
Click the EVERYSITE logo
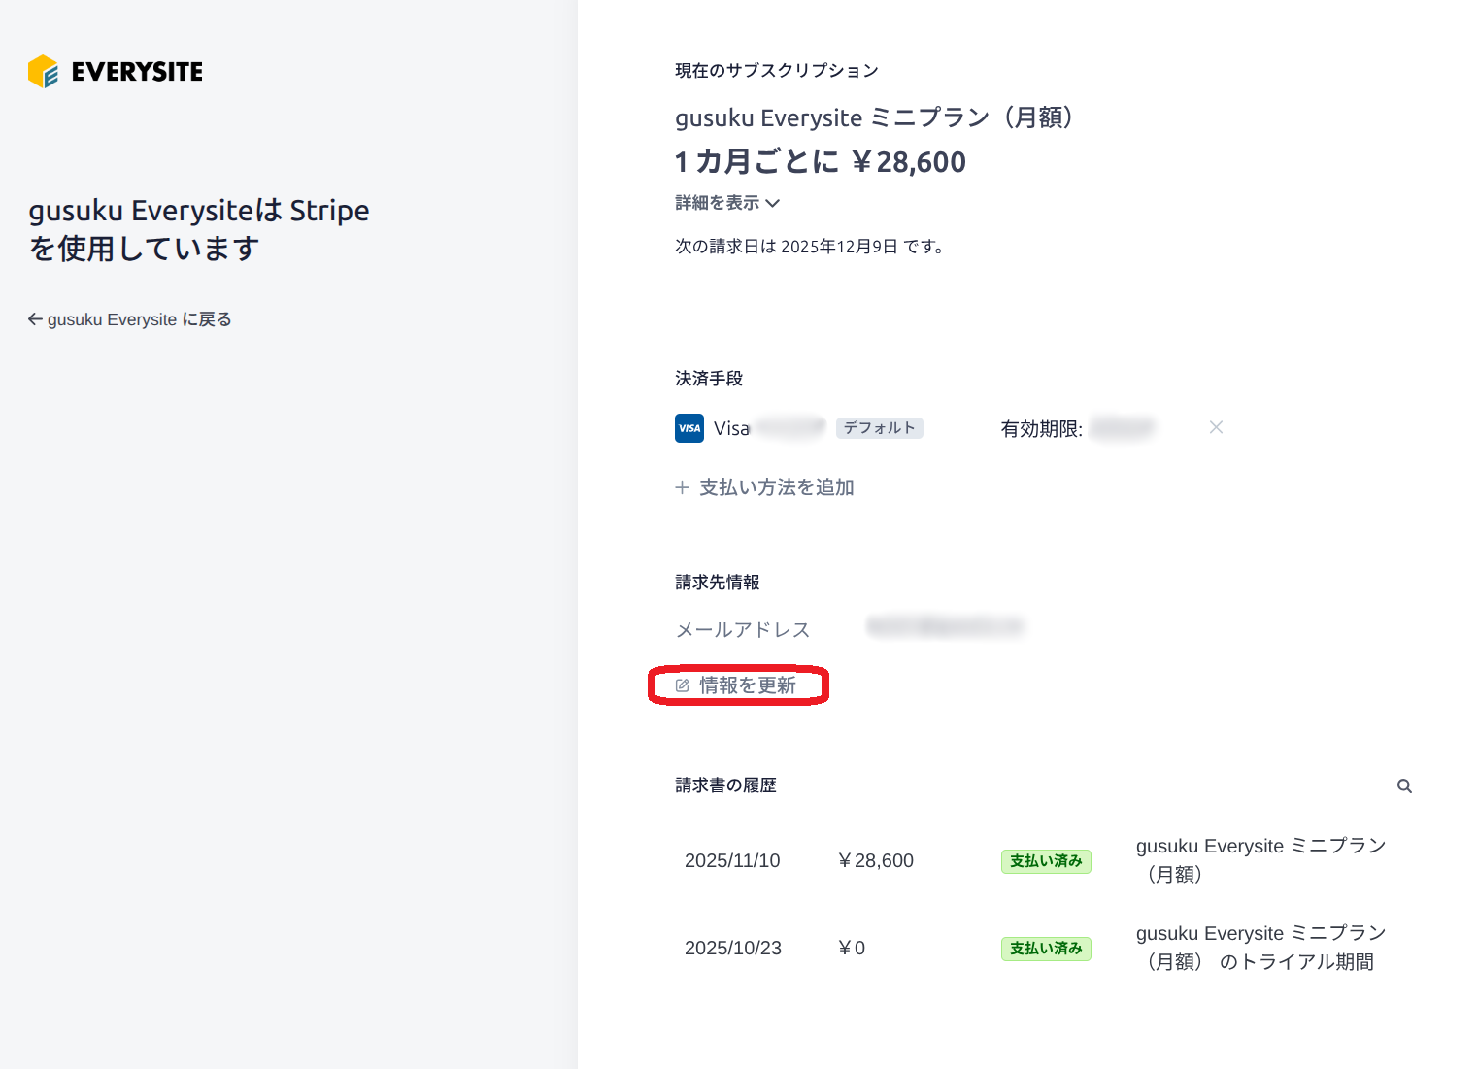click(x=116, y=71)
